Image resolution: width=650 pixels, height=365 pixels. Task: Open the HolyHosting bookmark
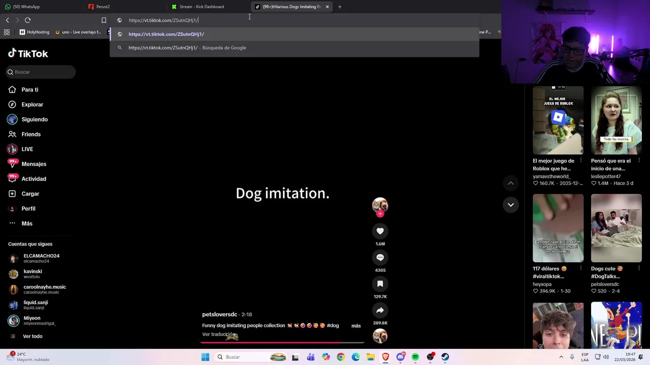pyautogui.click(x=35, y=32)
